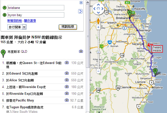Select step 3 於Alice St向右轉
This screenshot has height=113, width=167.
(x=42, y=80)
